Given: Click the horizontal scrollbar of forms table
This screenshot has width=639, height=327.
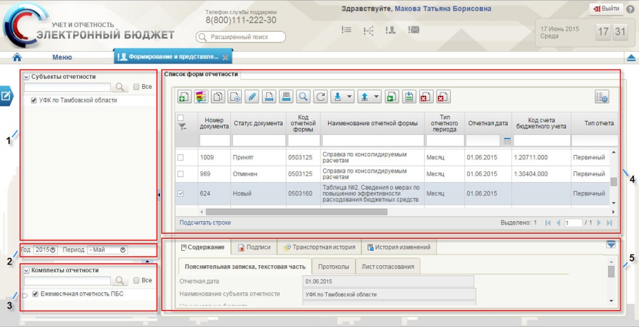Looking at the screenshot, I should point(297,212).
